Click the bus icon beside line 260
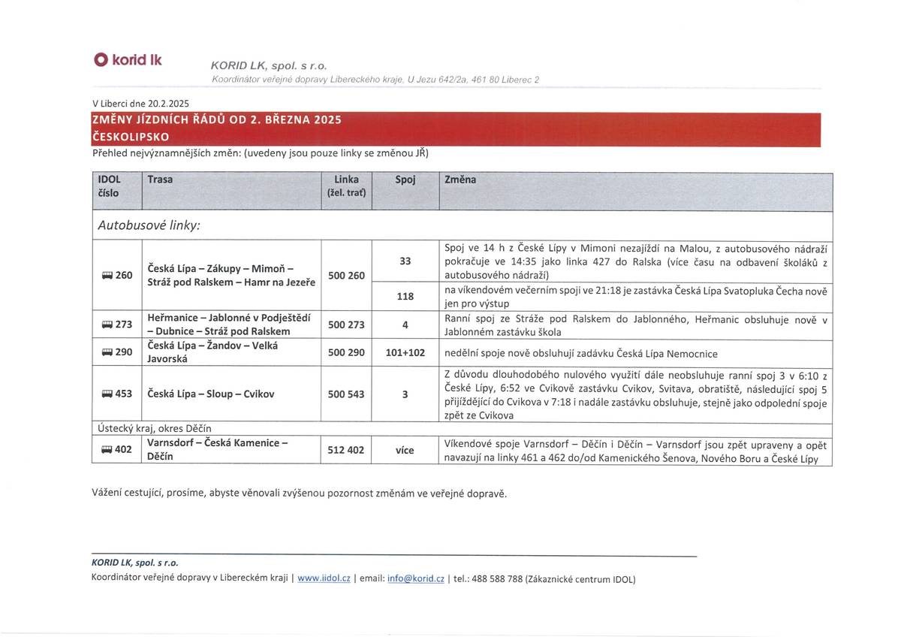Image resolution: width=901 pixels, height=637 pixels. coord(106,276)
